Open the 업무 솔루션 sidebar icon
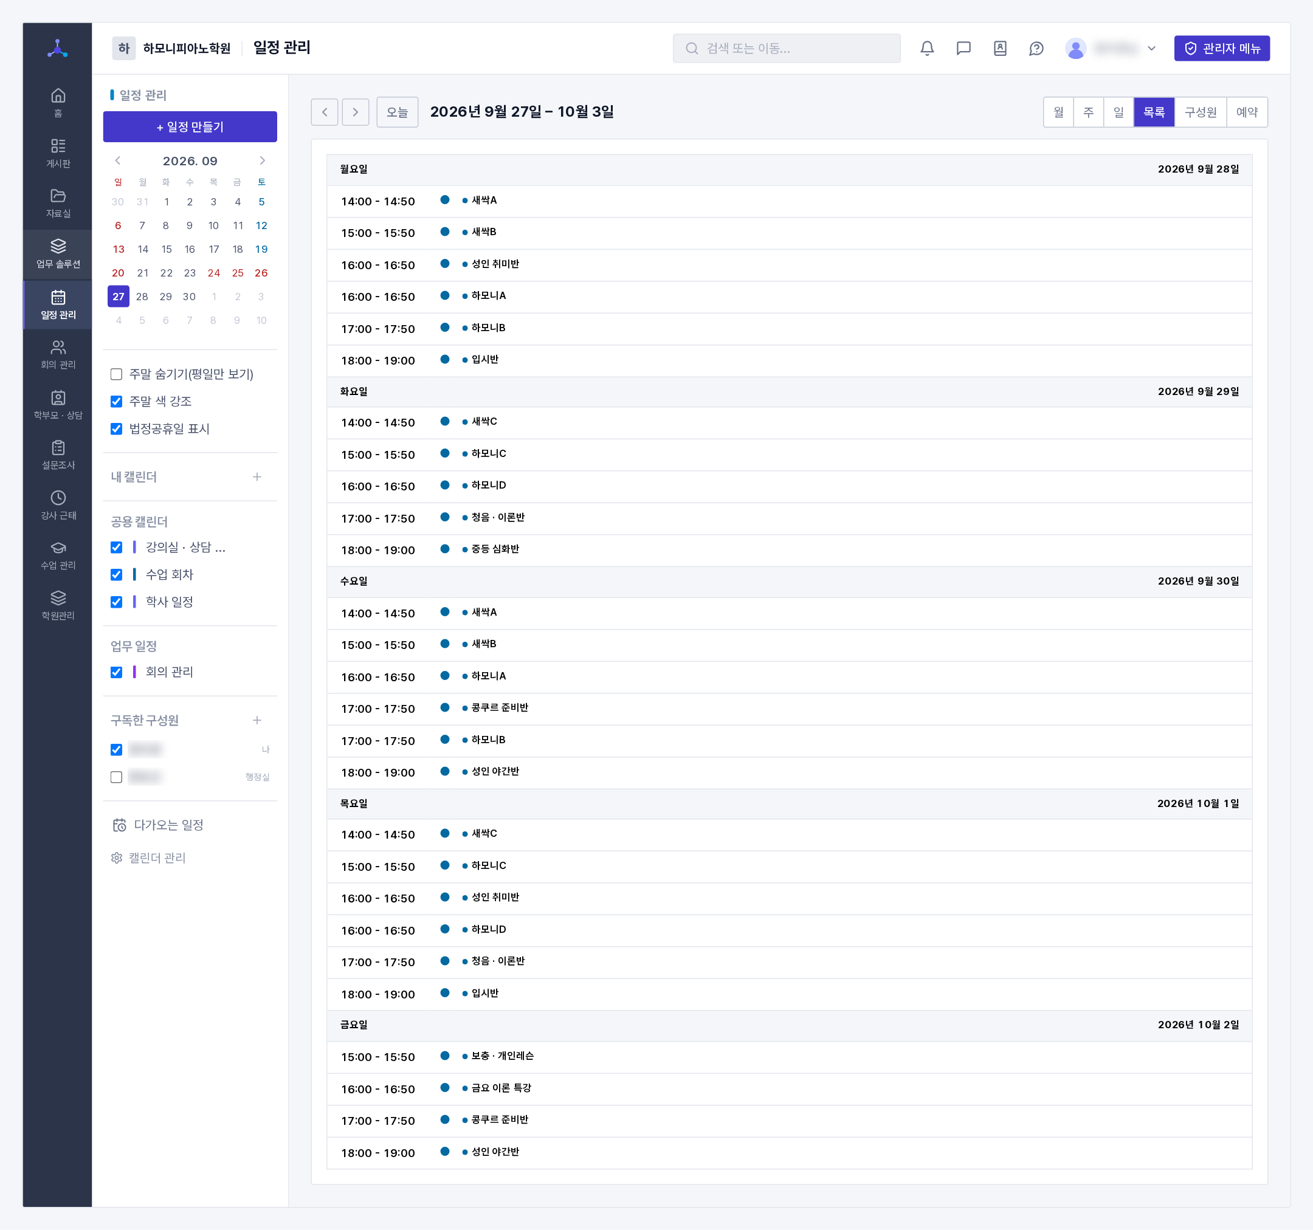This screenshot has height=1230, width=1313. tap(58, 254)
